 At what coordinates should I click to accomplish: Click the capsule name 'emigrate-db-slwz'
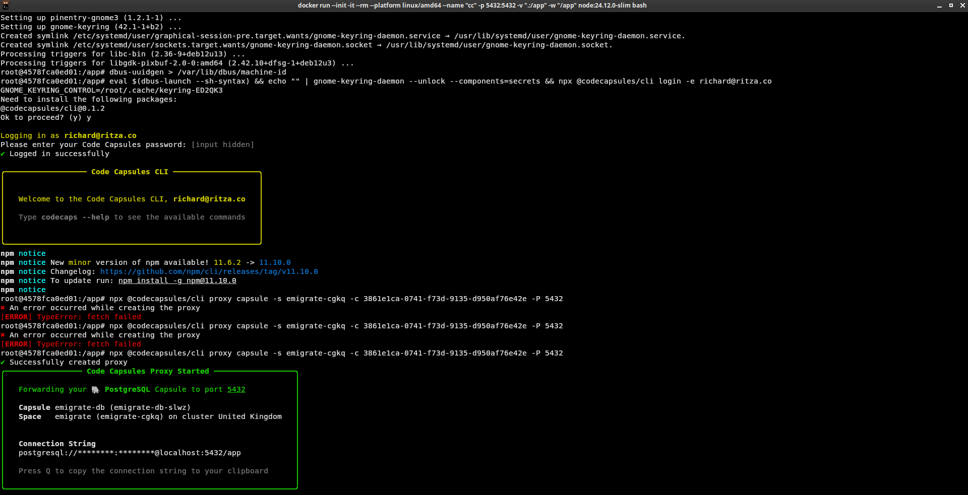(x=151, y=407)
